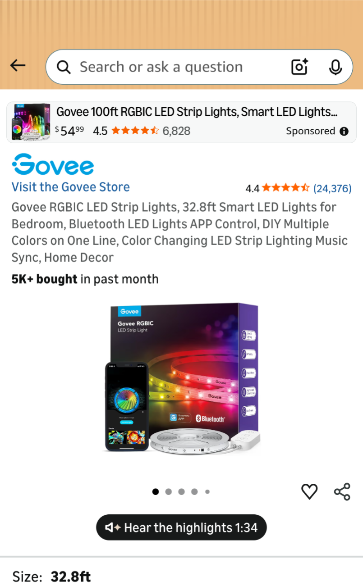The image size is (363, 586).
Task: Open sponsored Govee 100ft strip thumbnail
Action: tap(31, 122)
